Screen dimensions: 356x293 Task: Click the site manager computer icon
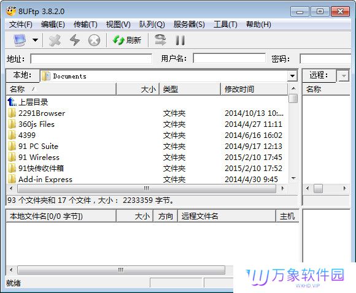(20, 40)
